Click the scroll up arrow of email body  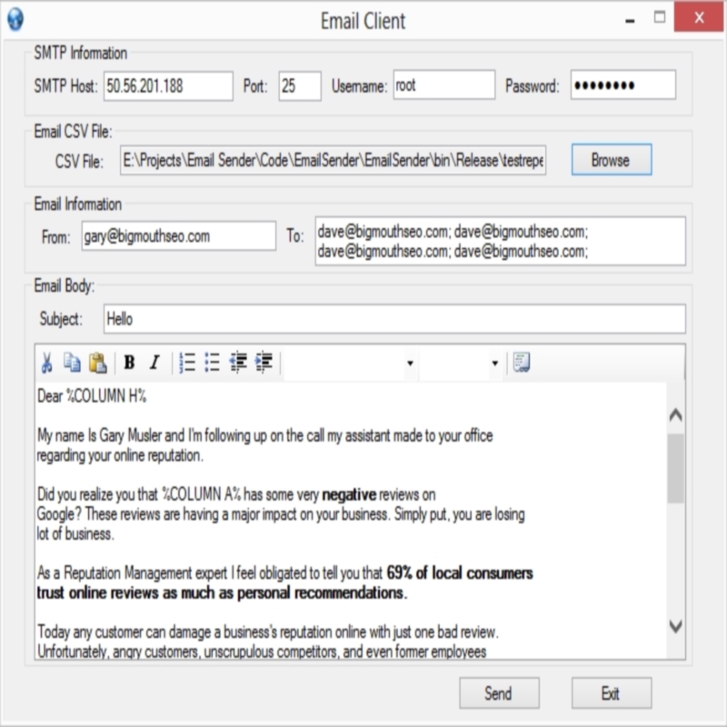click(x=675, y=415)
